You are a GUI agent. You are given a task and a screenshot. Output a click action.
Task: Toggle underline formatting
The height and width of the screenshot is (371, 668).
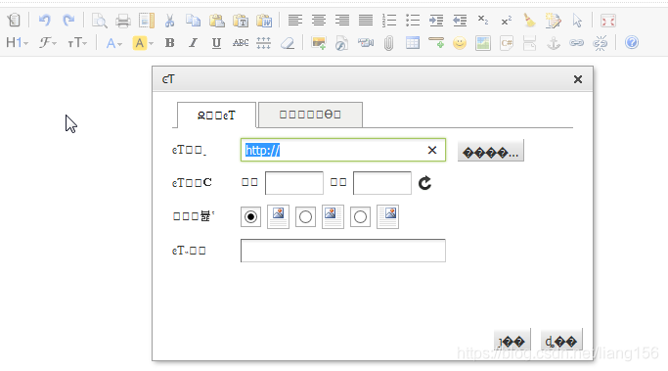coord(216,43)
